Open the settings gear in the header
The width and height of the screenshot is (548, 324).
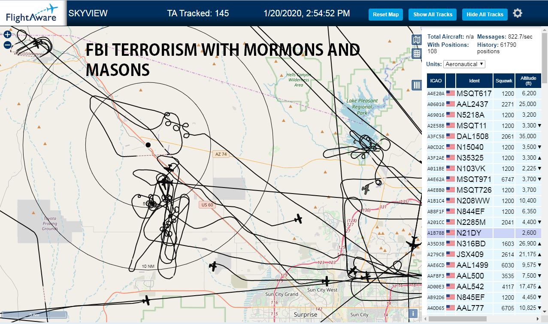(518, 13)
